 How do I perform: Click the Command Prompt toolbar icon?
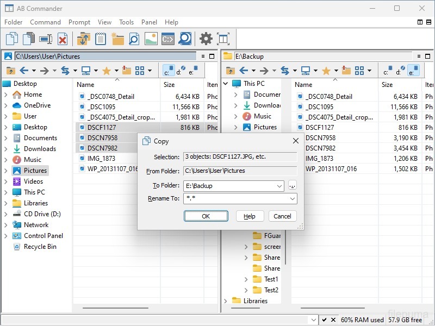tap(168, 39)
